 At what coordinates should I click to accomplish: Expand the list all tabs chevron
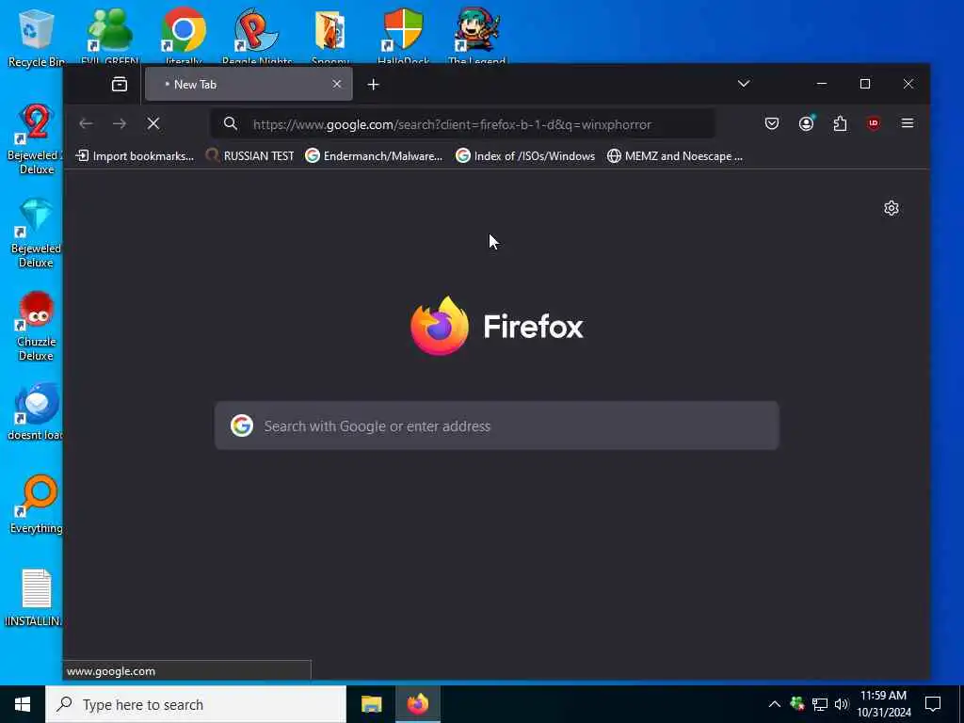[x=744, y=84]
